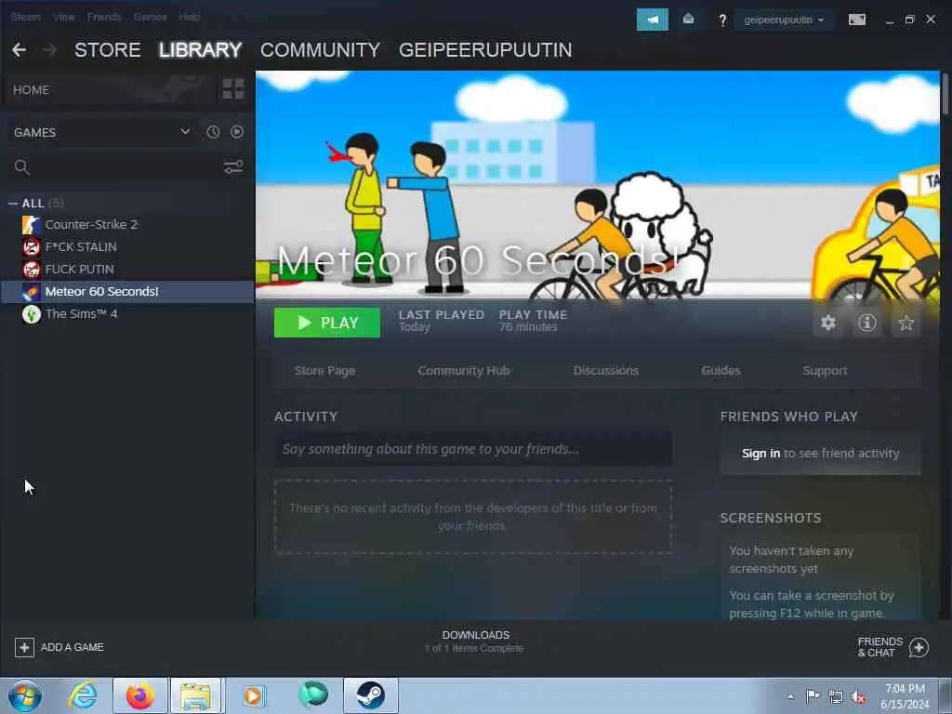The image size is (952, 714).
Task: Open the Windows Start orb
Action: point(25,695)
